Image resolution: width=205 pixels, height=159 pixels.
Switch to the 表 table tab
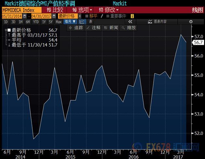point(91,21)
